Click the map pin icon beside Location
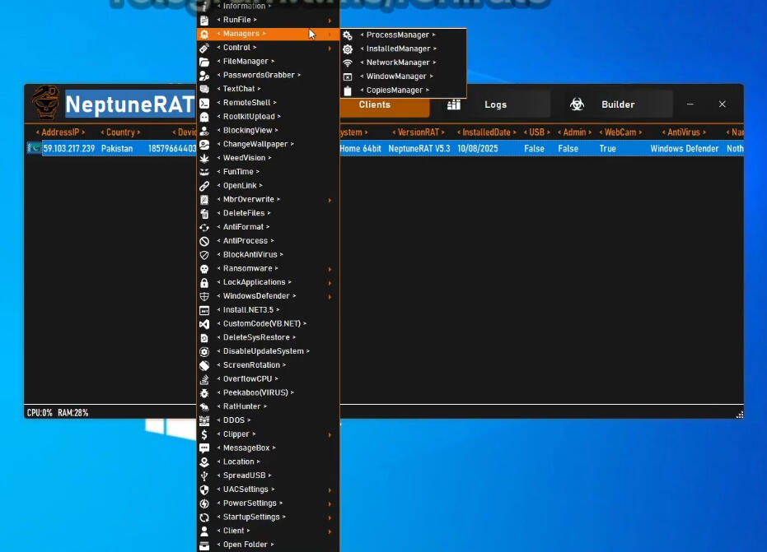Viewport: 767px width, 552px height. tap(204, 462)
